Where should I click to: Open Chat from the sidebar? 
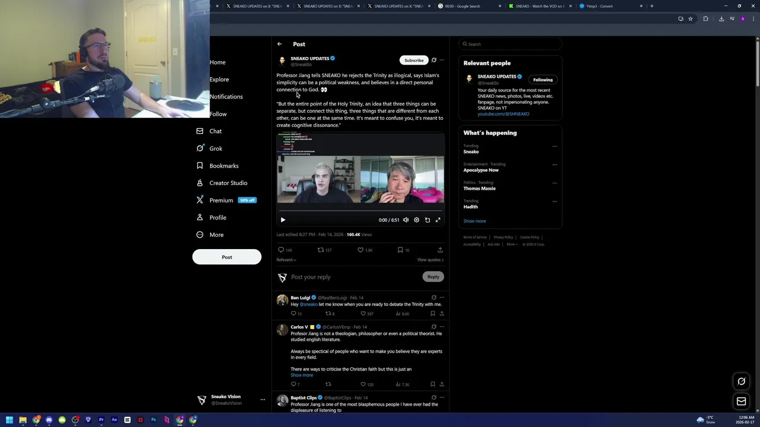pyautogui.click(x=209, y=131)
